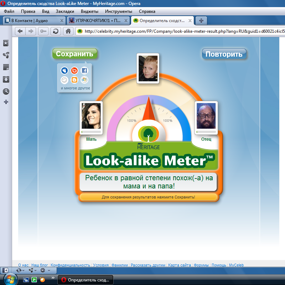Share result via Bebo icon
Image resolution: width=285 pixels, height=285 pixels.
pyautogui.click(x=74, y=70)
